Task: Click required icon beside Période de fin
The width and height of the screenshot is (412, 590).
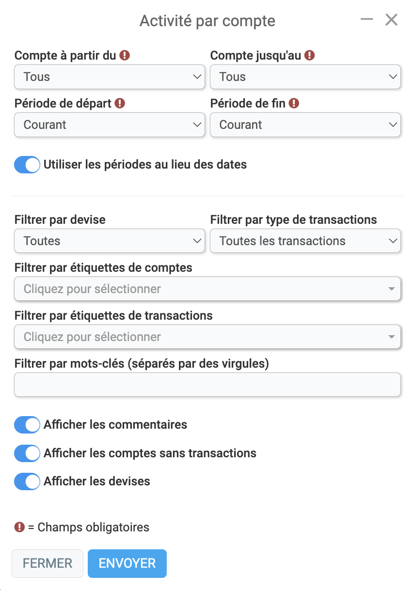Action: pyautogui.click(x=294, y=103)
